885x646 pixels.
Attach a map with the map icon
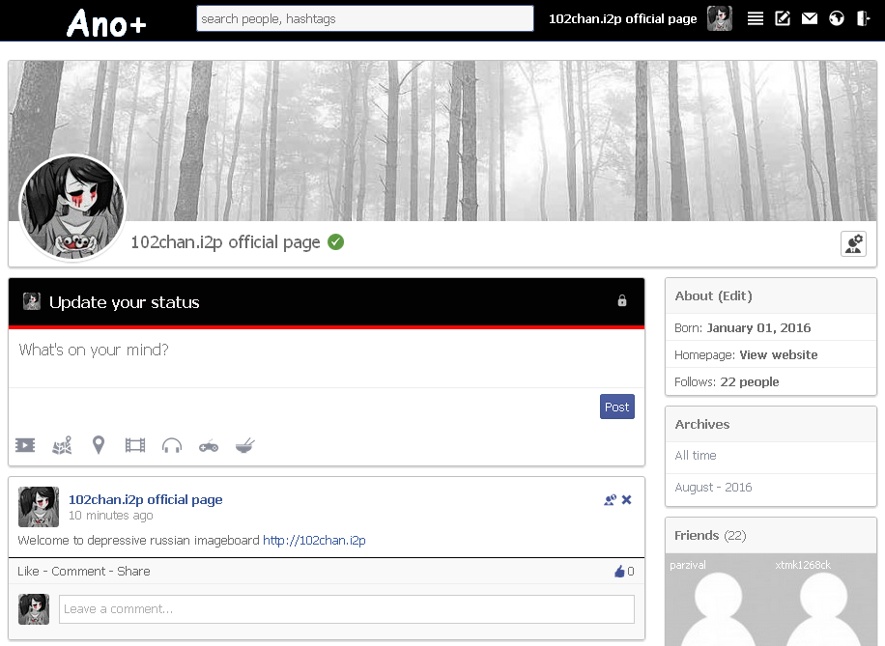(x=62, y=446)
